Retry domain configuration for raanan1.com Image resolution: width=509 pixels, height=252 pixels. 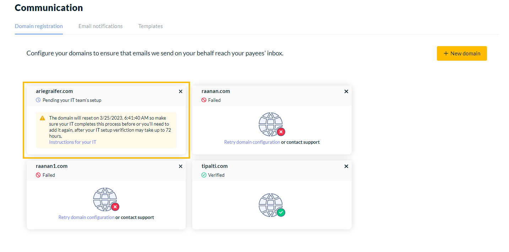click(86, 218)
